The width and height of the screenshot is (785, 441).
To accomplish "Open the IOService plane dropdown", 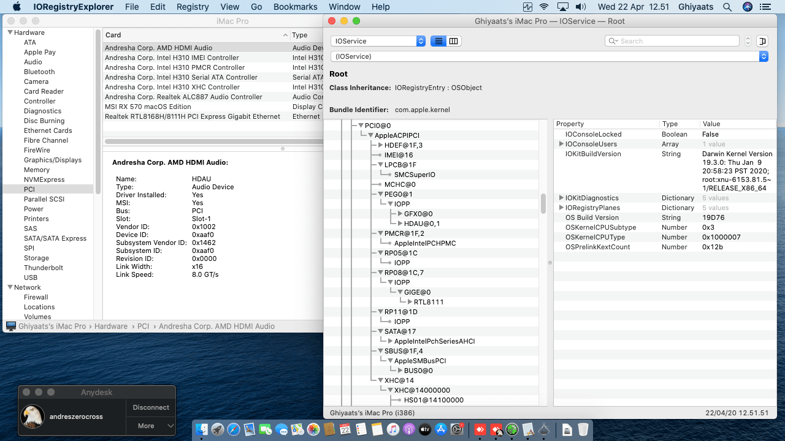I will point(378,41).
